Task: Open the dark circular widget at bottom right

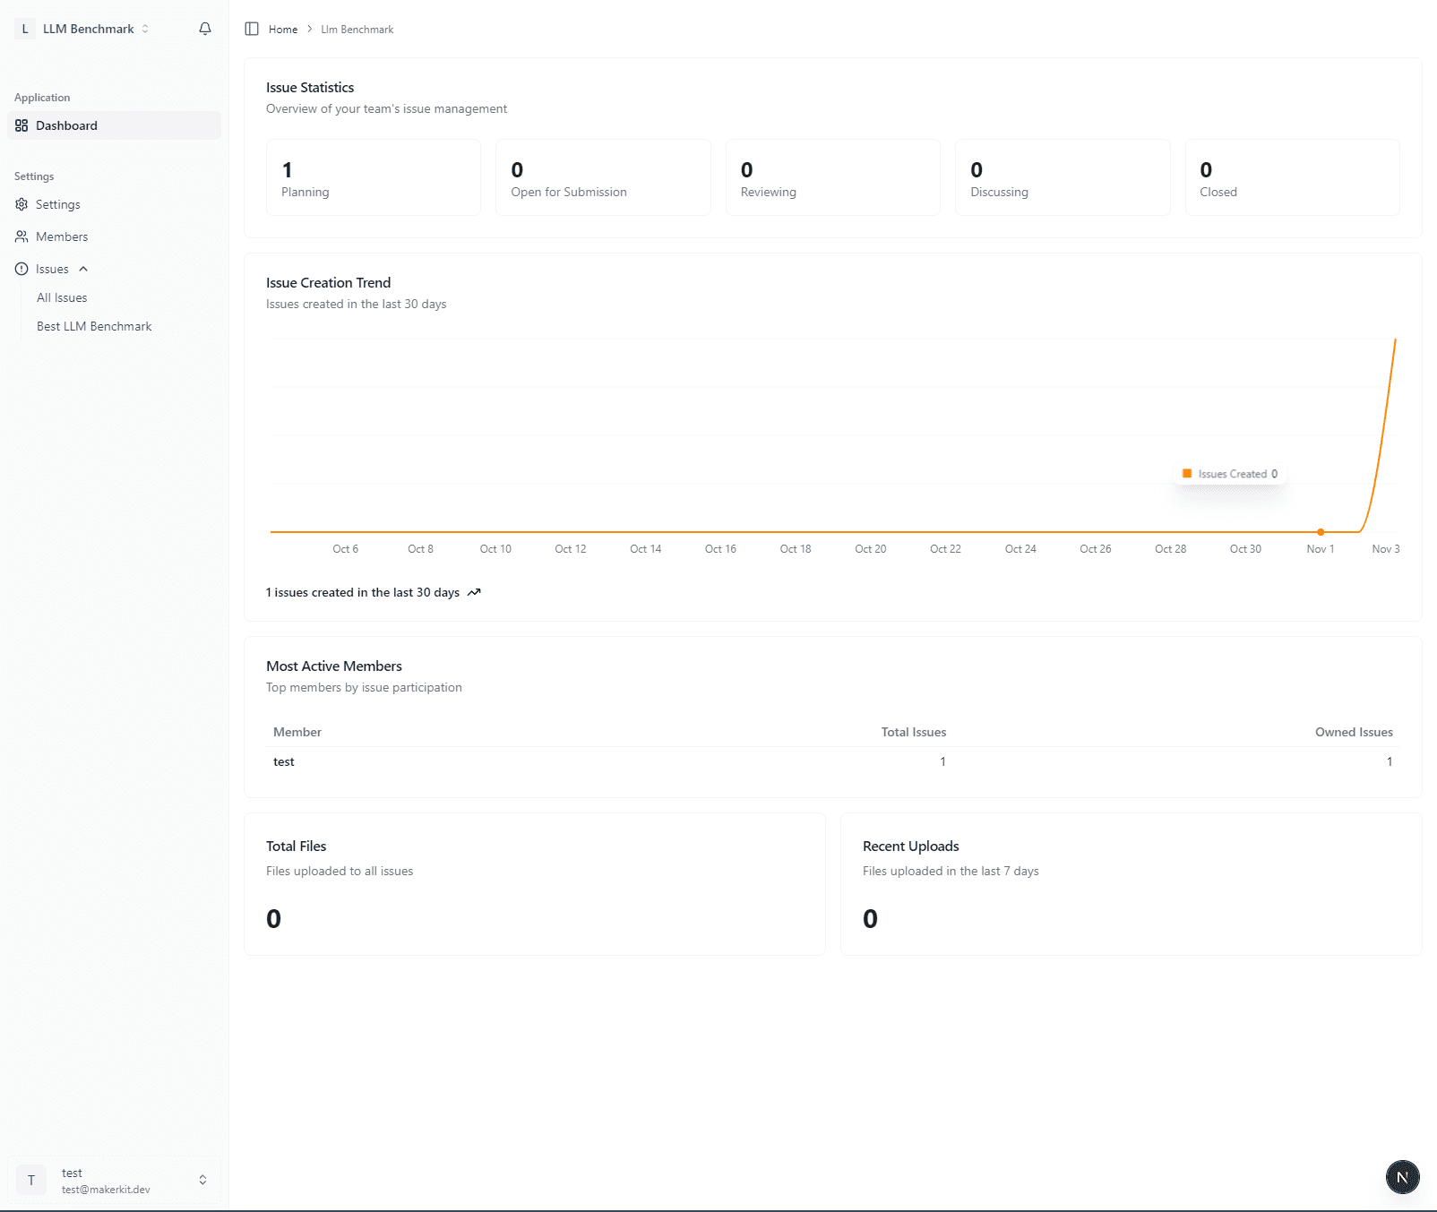Action: [1402, 1177]
